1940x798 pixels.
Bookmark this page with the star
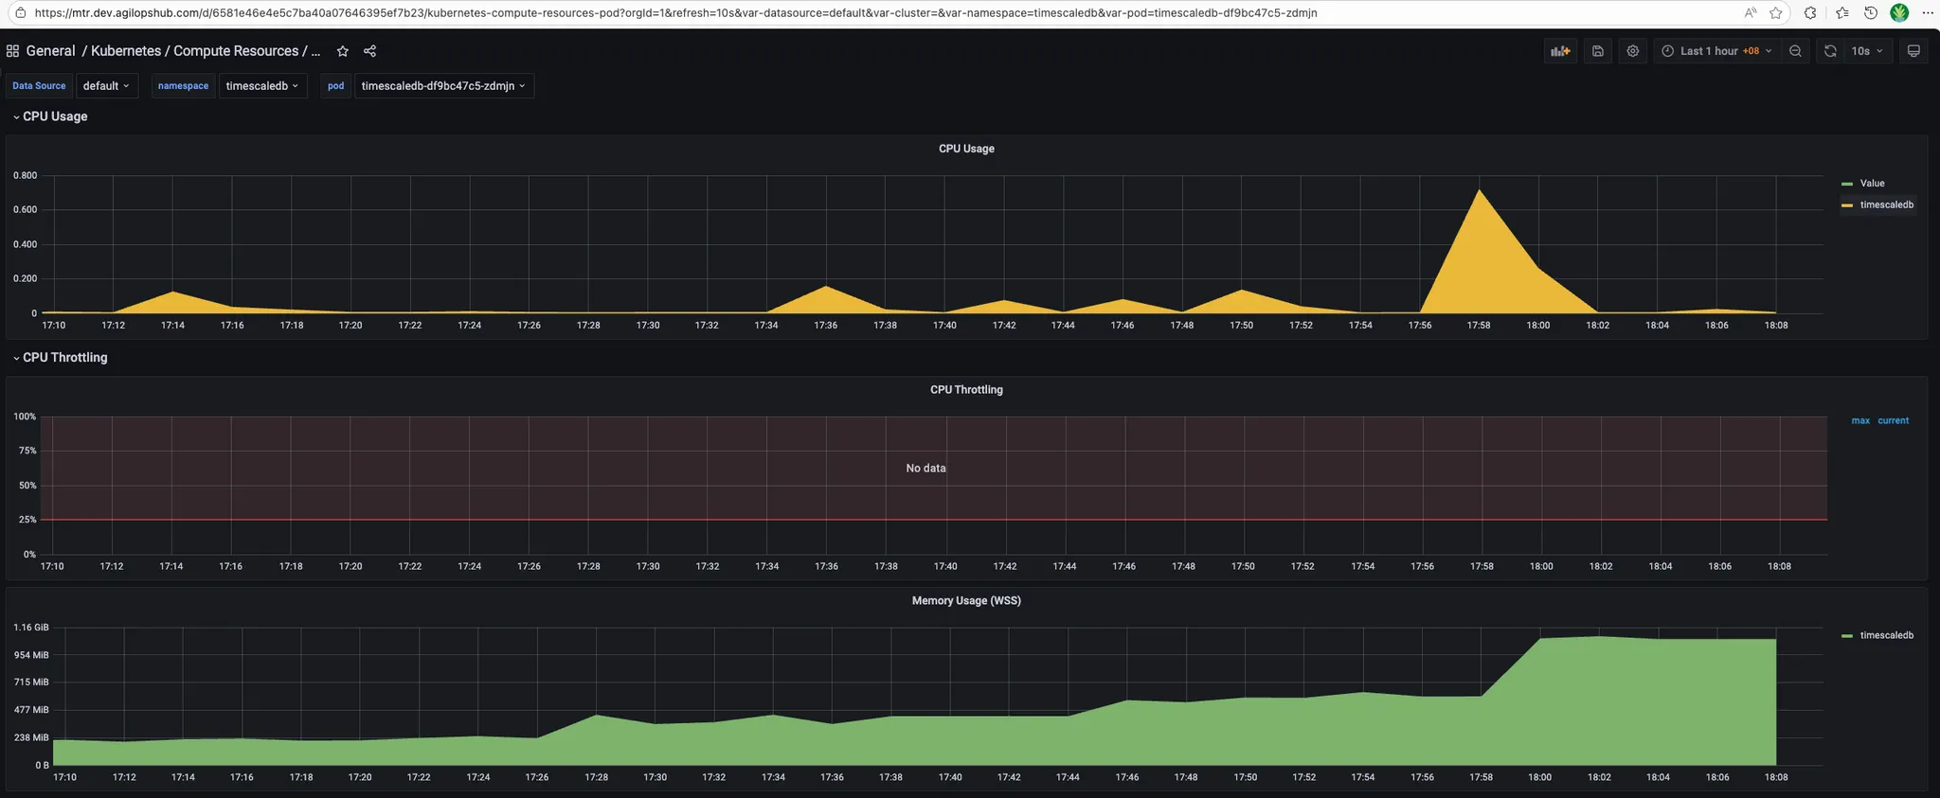(1776, 13)
